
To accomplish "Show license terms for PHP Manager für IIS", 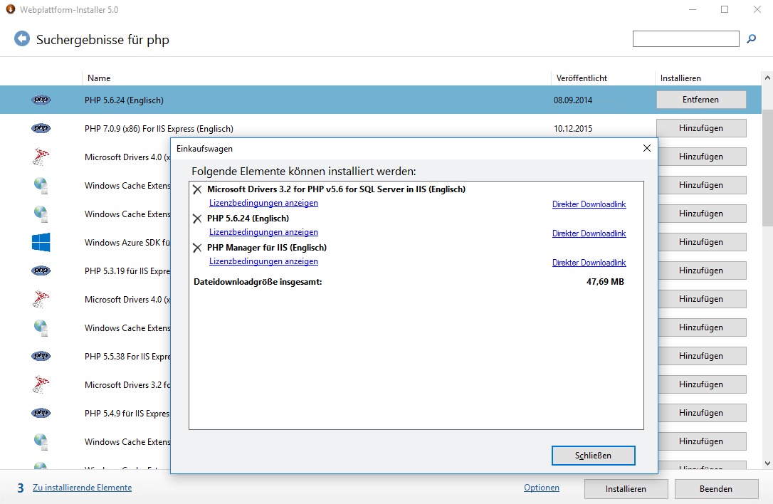I will pyautogui.click(x=263, y=261).
